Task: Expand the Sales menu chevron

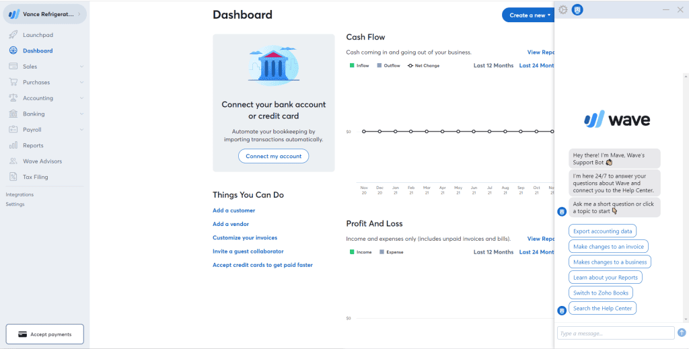Action: [81, 67]
